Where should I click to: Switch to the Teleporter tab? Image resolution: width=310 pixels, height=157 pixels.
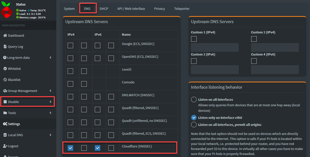click(x=182, y=9)
